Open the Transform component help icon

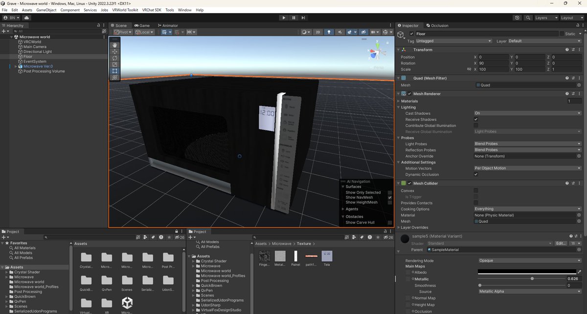(567, 50)
